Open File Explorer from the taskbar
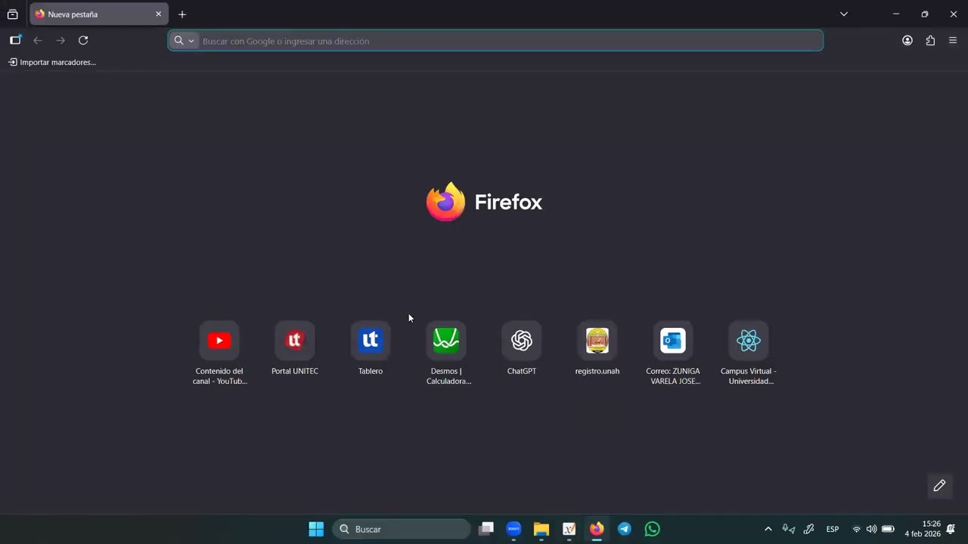Viewport: 968px width, 544px height. pos(541,529)
